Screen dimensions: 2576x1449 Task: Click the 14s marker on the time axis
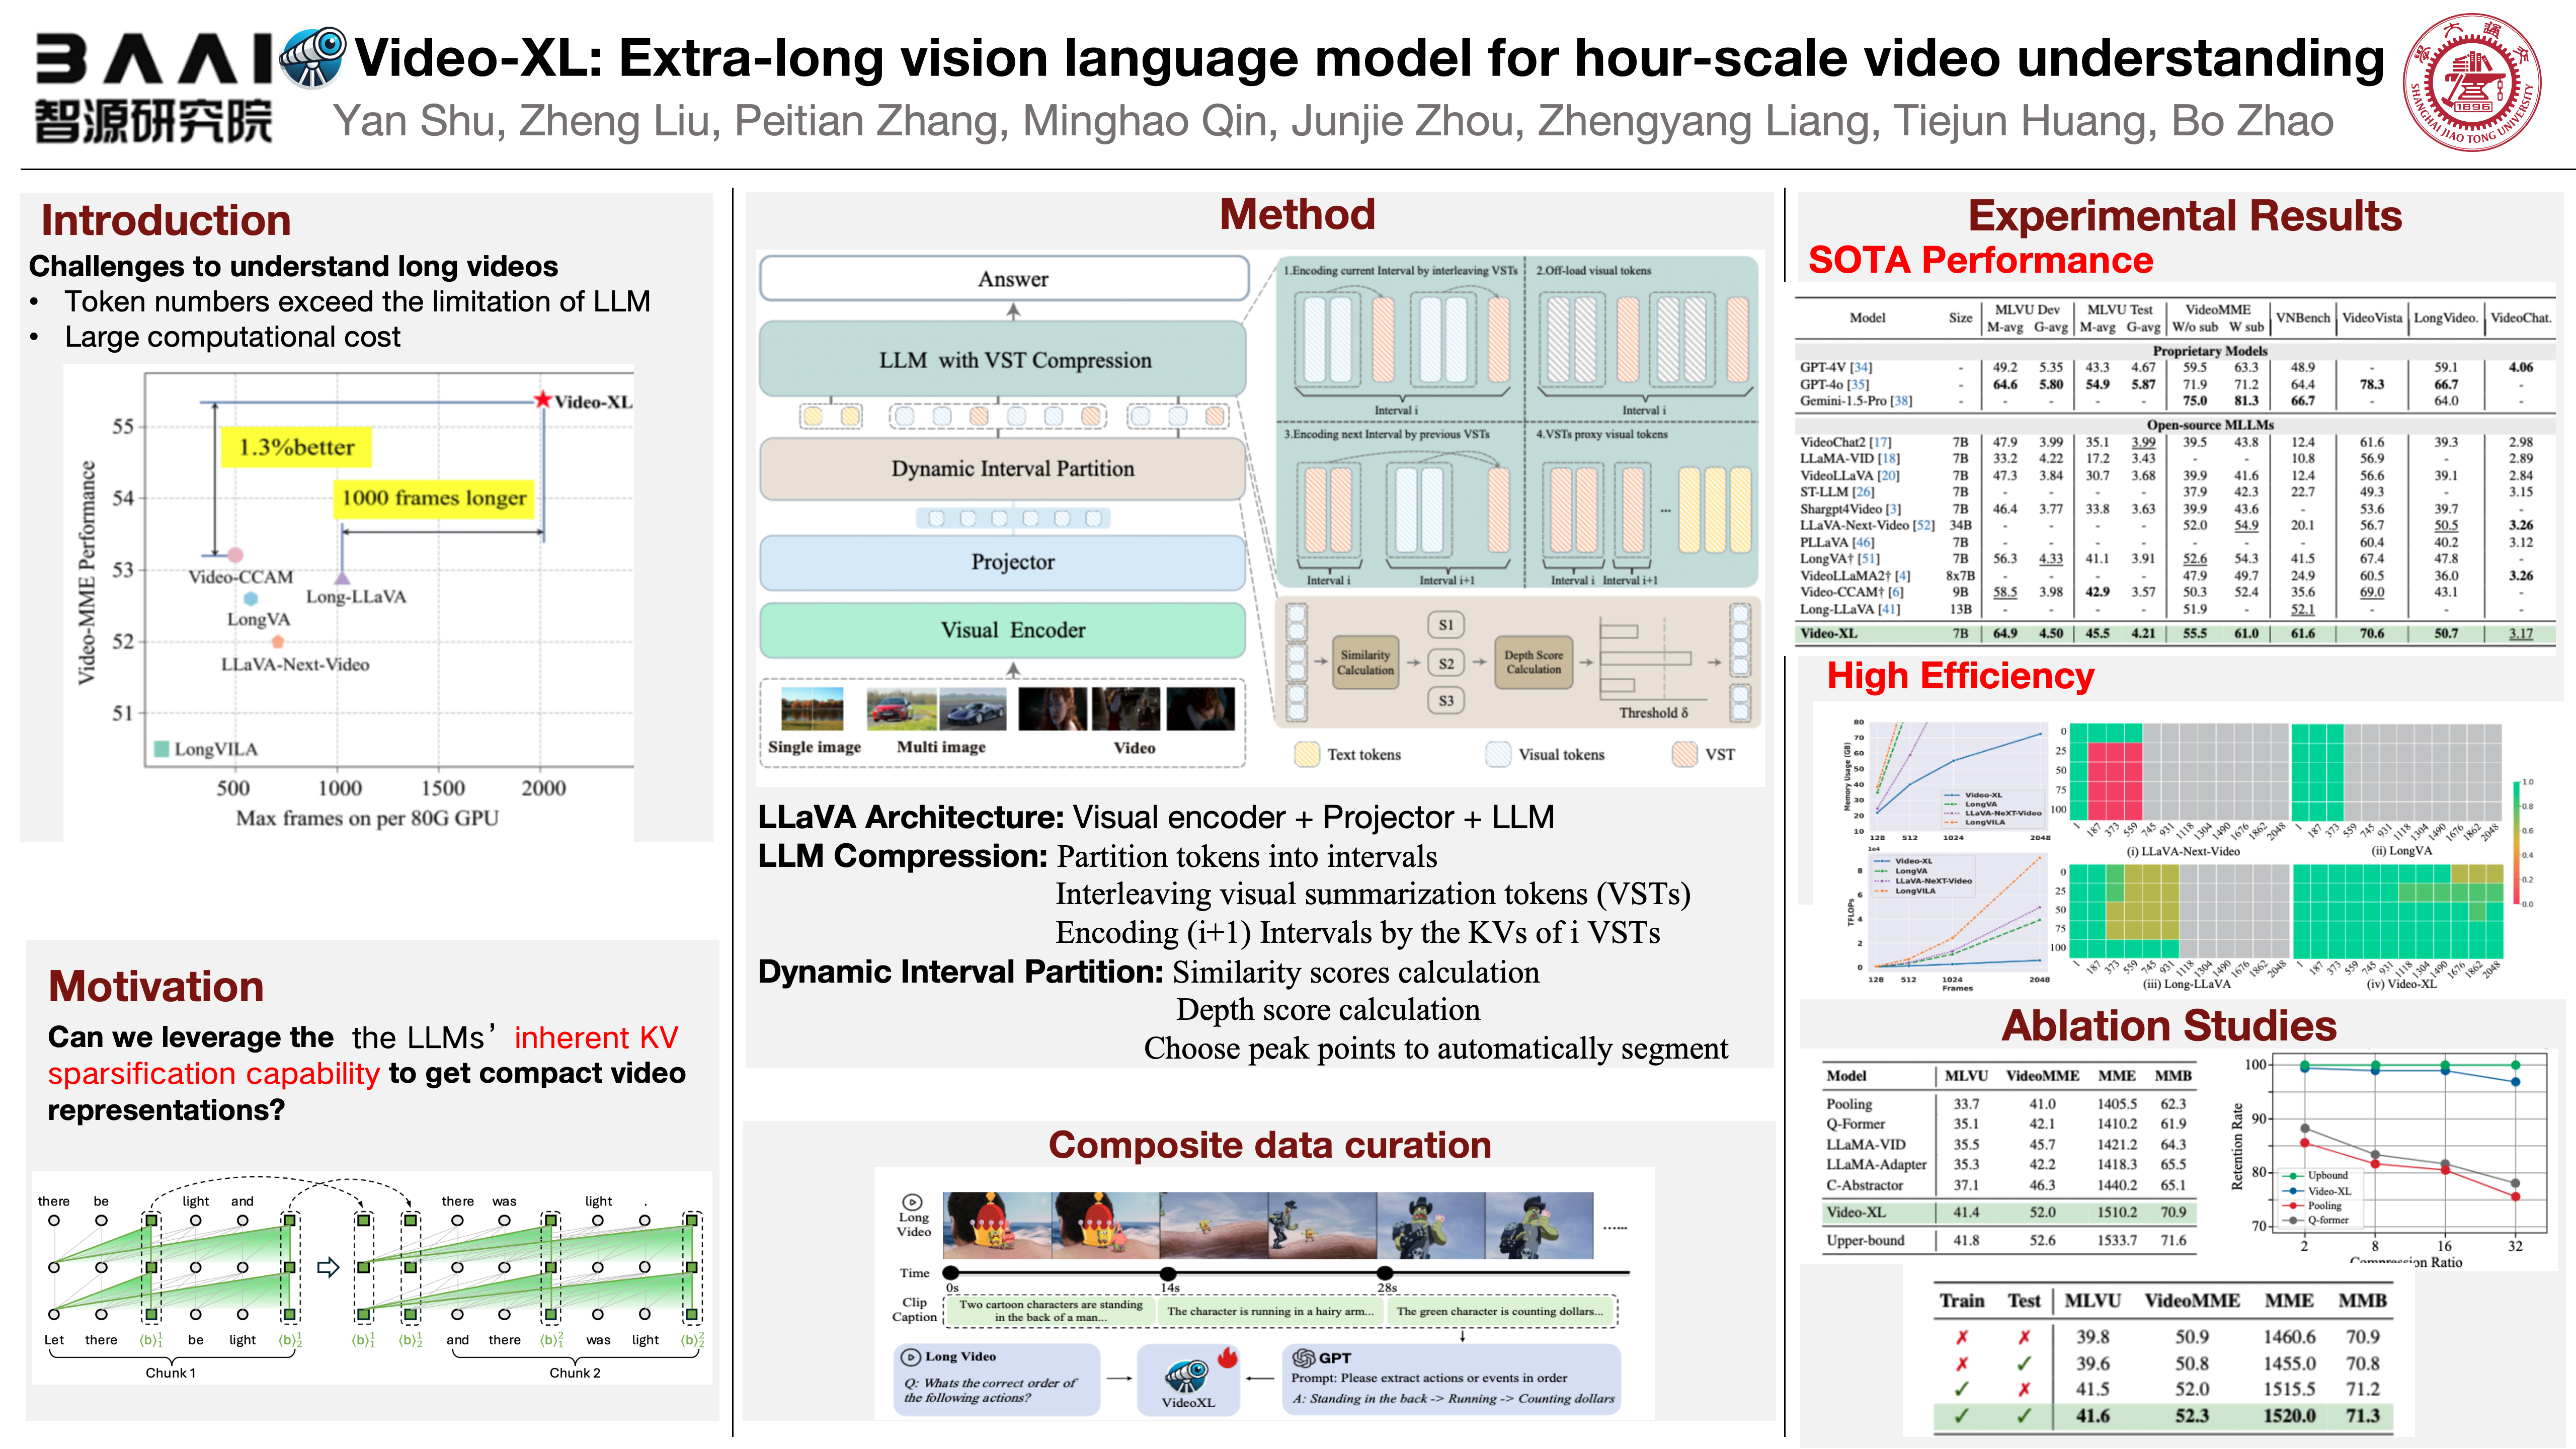(1168, 1273)
